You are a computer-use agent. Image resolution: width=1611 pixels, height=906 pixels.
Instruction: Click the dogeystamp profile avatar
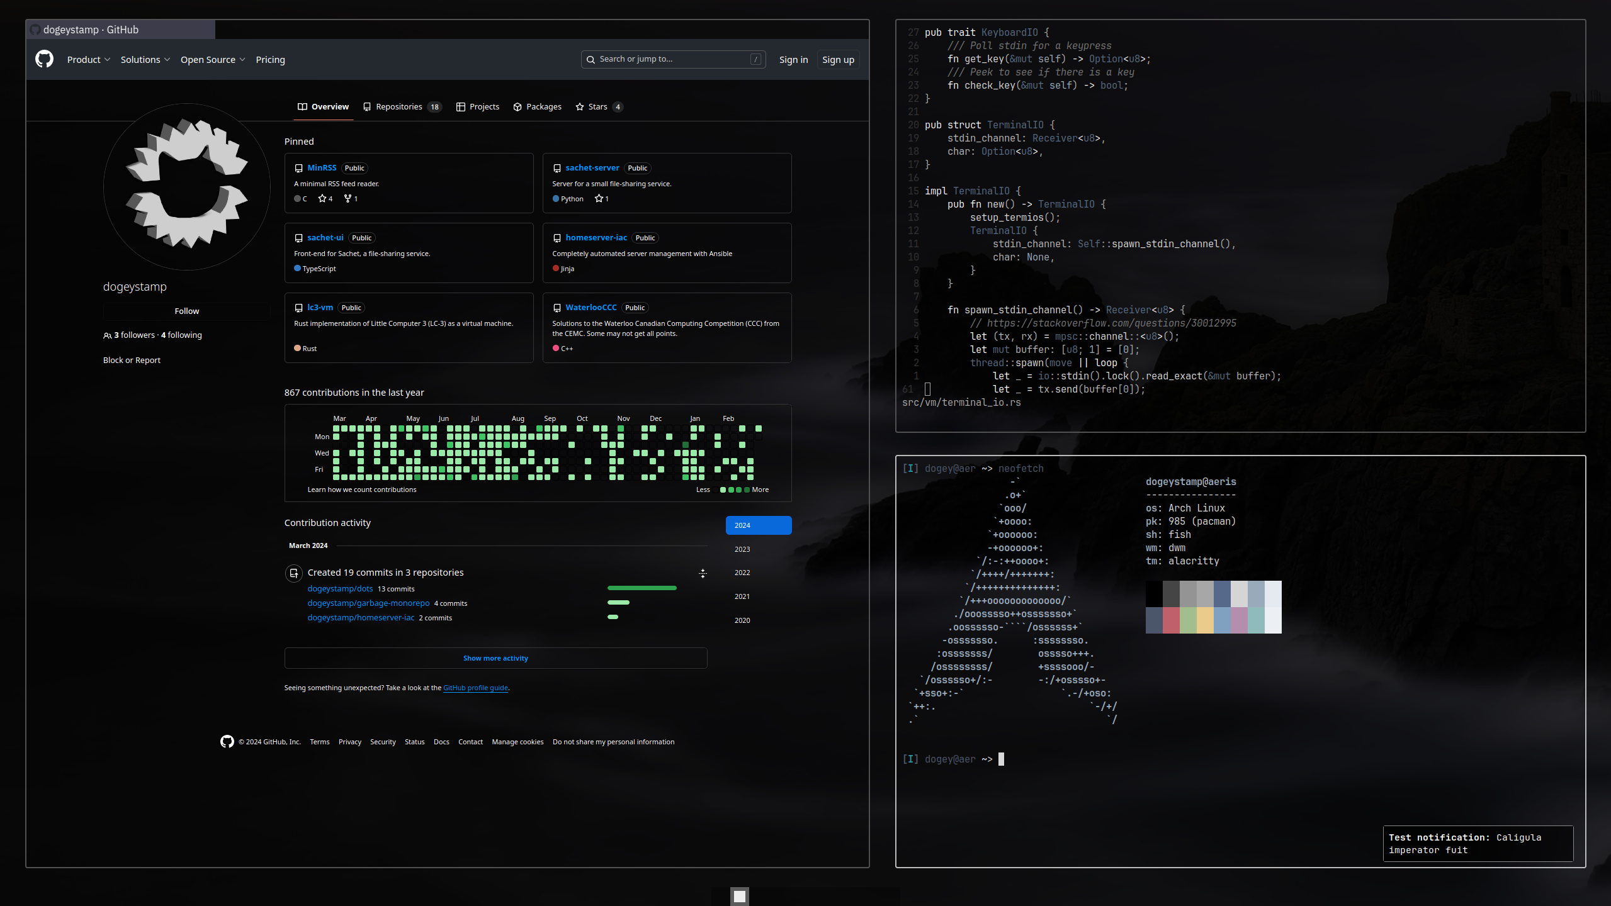click(x=187, y=187)
